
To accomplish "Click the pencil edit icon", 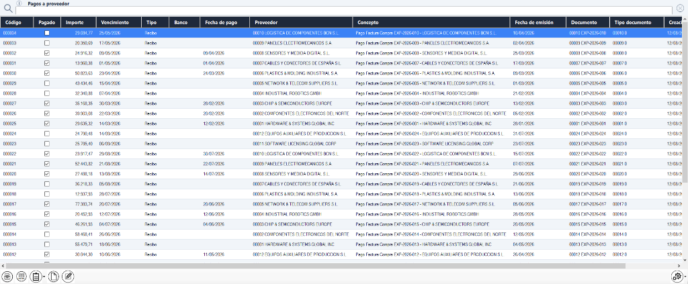I will click(68, 276).
